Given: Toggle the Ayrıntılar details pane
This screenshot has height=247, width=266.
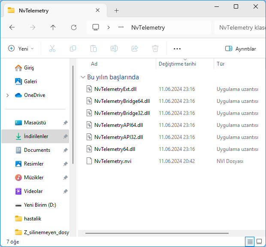Looking at the screenshot, I should 241,49.
